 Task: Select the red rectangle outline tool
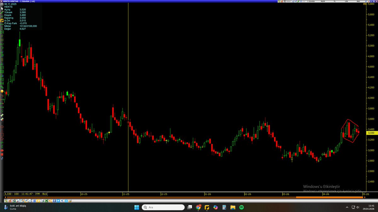pyautogui.click(x=2, y=135)
